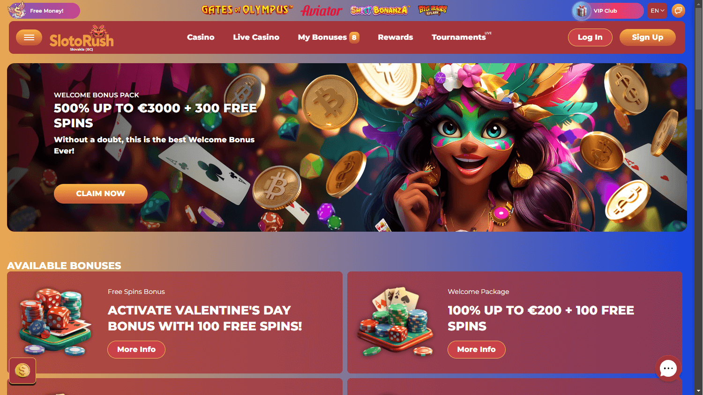Open My Bonuses with the 8 badge
Image resolution: width=703 pixels, height=395 pixels.
coord(329,37)
